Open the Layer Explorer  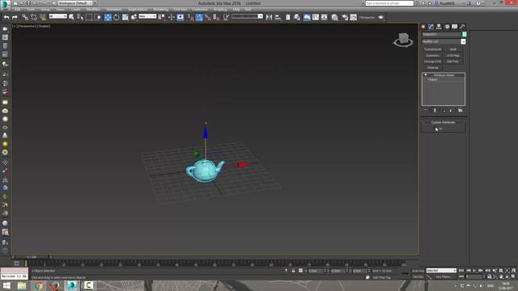pyautogui.click(x=297, y=17)
